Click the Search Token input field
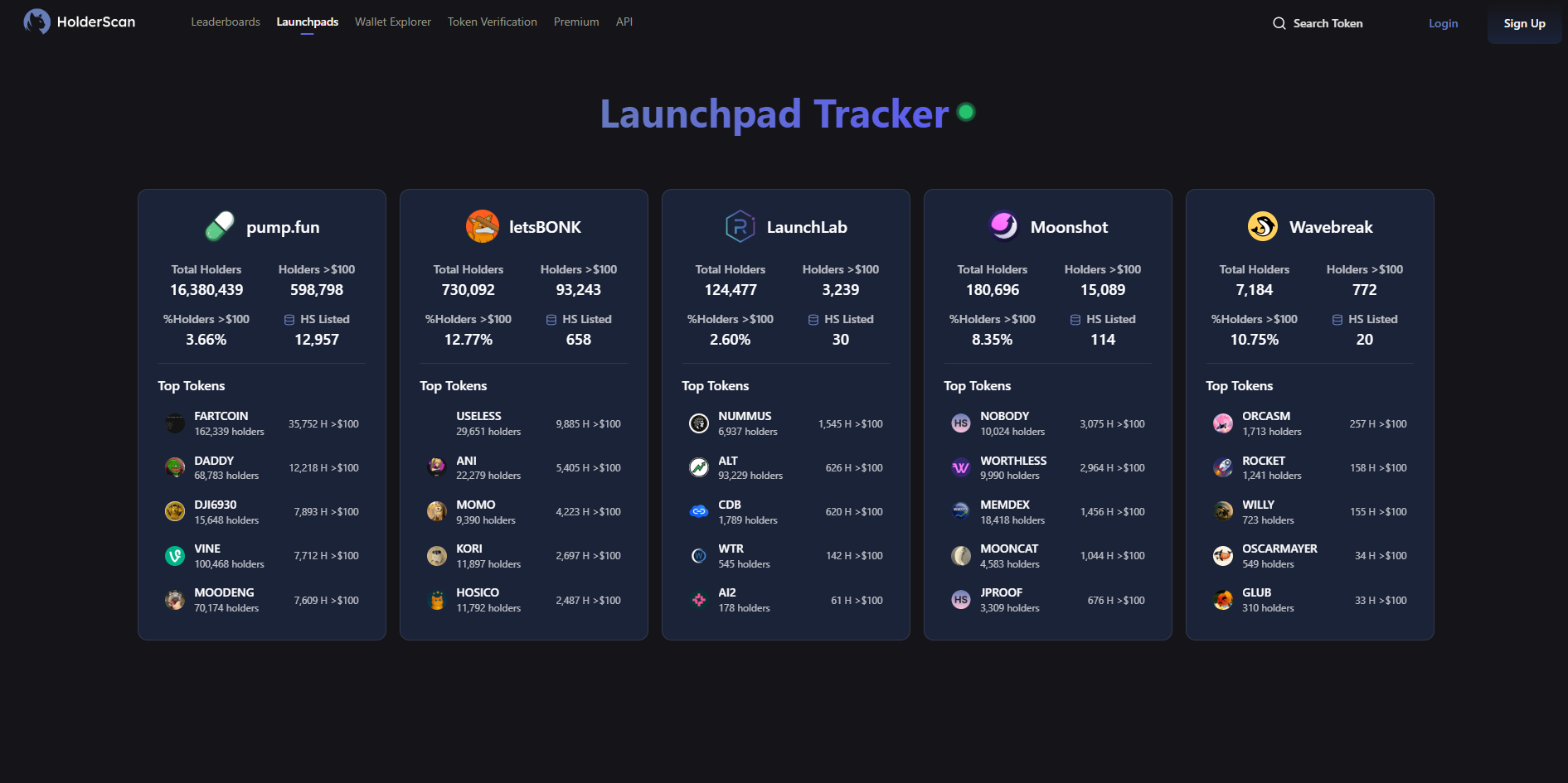 click(1328, 23)
